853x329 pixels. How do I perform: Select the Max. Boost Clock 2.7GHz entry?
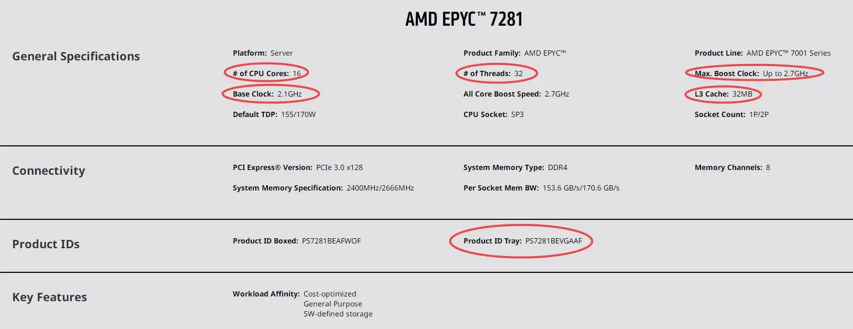(751, 73)
